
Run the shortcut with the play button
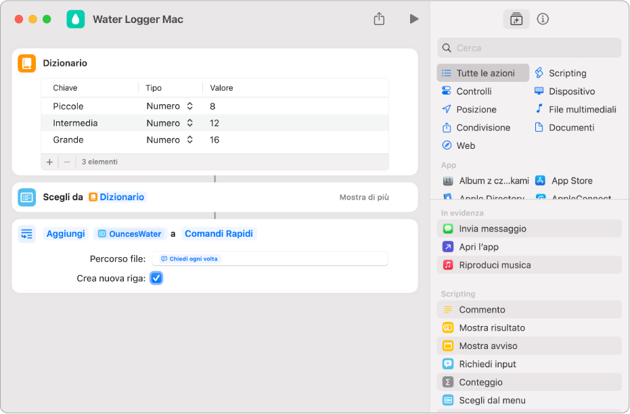point(414,19)
